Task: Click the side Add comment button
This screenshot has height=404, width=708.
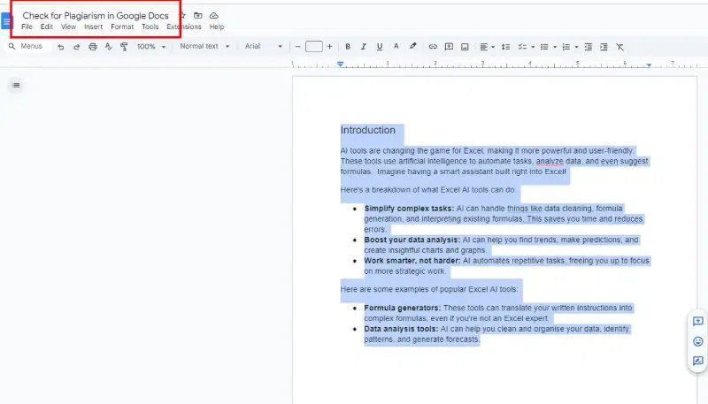Action: tap(698, 321)
